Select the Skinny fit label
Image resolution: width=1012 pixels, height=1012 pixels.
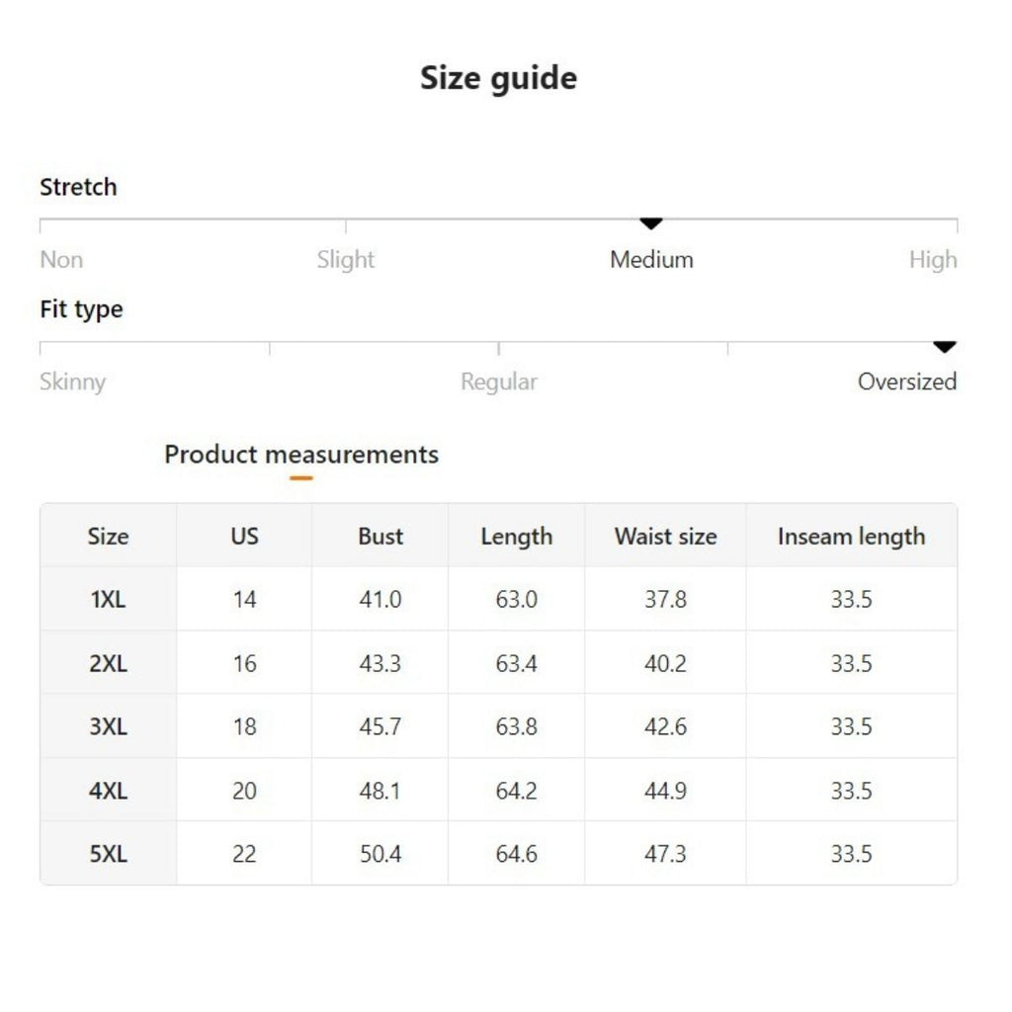(72, 381)
